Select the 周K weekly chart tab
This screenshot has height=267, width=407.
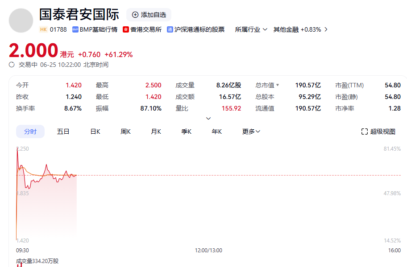[125, 131]
